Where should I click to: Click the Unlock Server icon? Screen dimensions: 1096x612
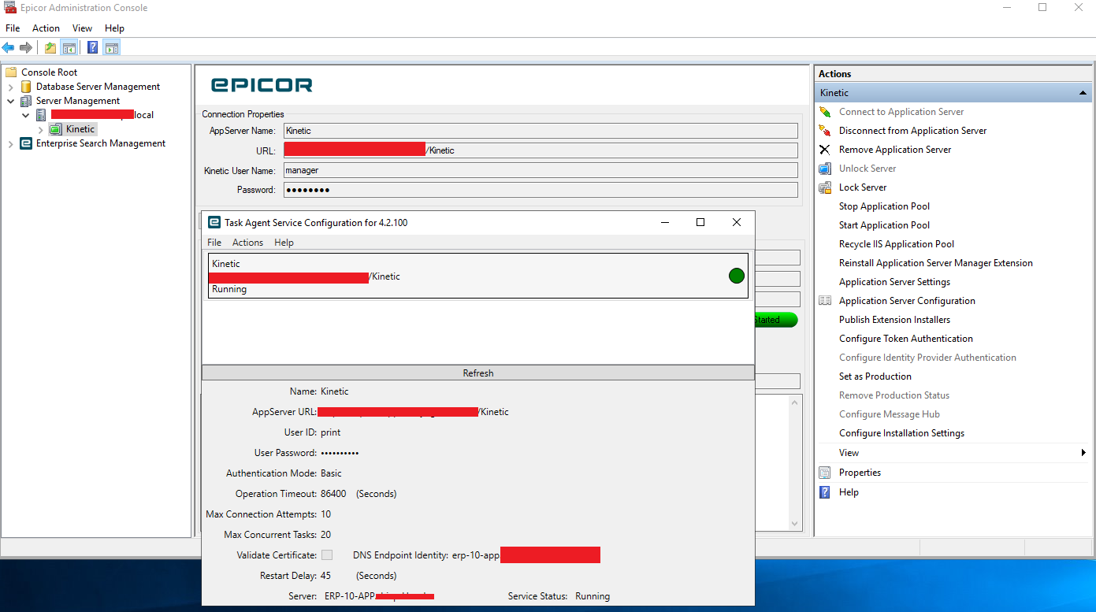pos(825,169)
